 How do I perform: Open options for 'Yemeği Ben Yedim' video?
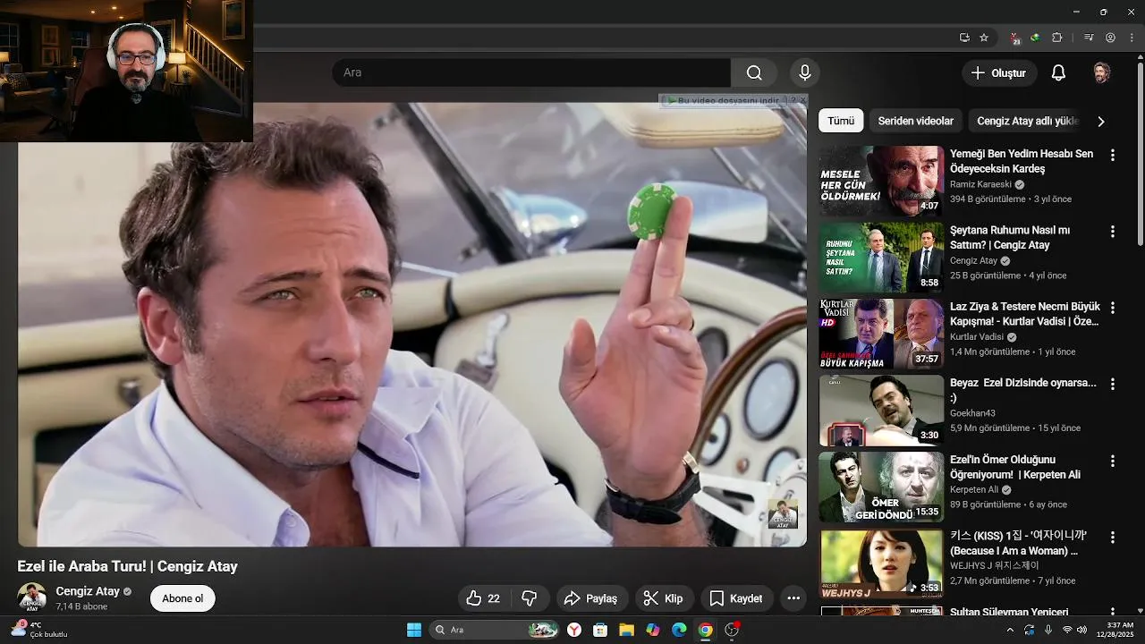[x=1113, y=155]
